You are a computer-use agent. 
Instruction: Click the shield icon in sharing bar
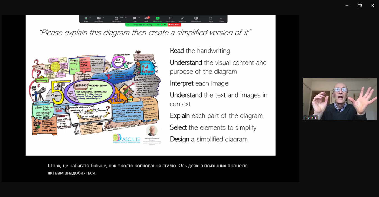(x=165, y=25)
